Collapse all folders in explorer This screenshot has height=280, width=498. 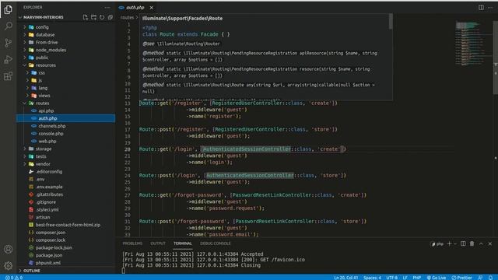[x=110, y=17]
